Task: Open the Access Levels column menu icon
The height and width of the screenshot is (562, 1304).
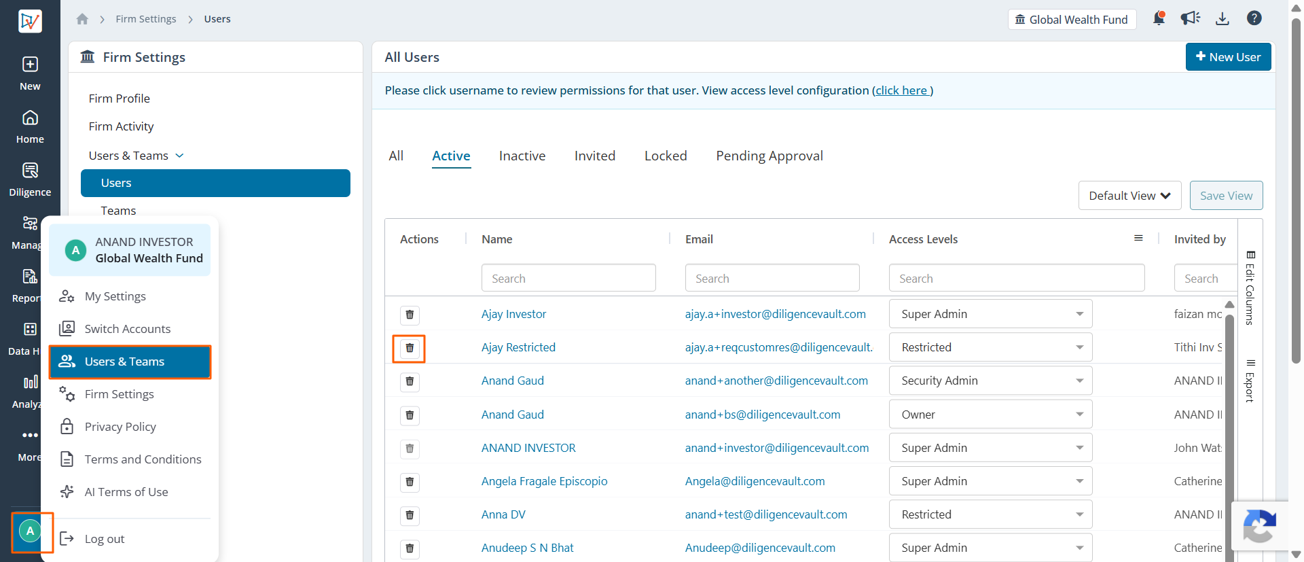Action: coord(1138,239)
